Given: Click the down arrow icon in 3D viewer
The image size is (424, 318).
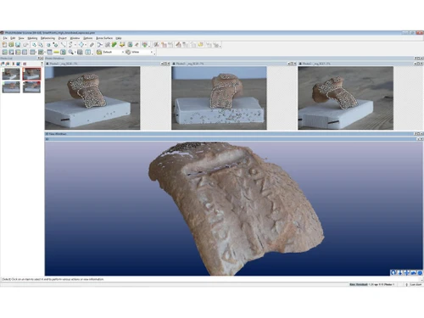Looking at the screenshot, I should coord(400,272).
